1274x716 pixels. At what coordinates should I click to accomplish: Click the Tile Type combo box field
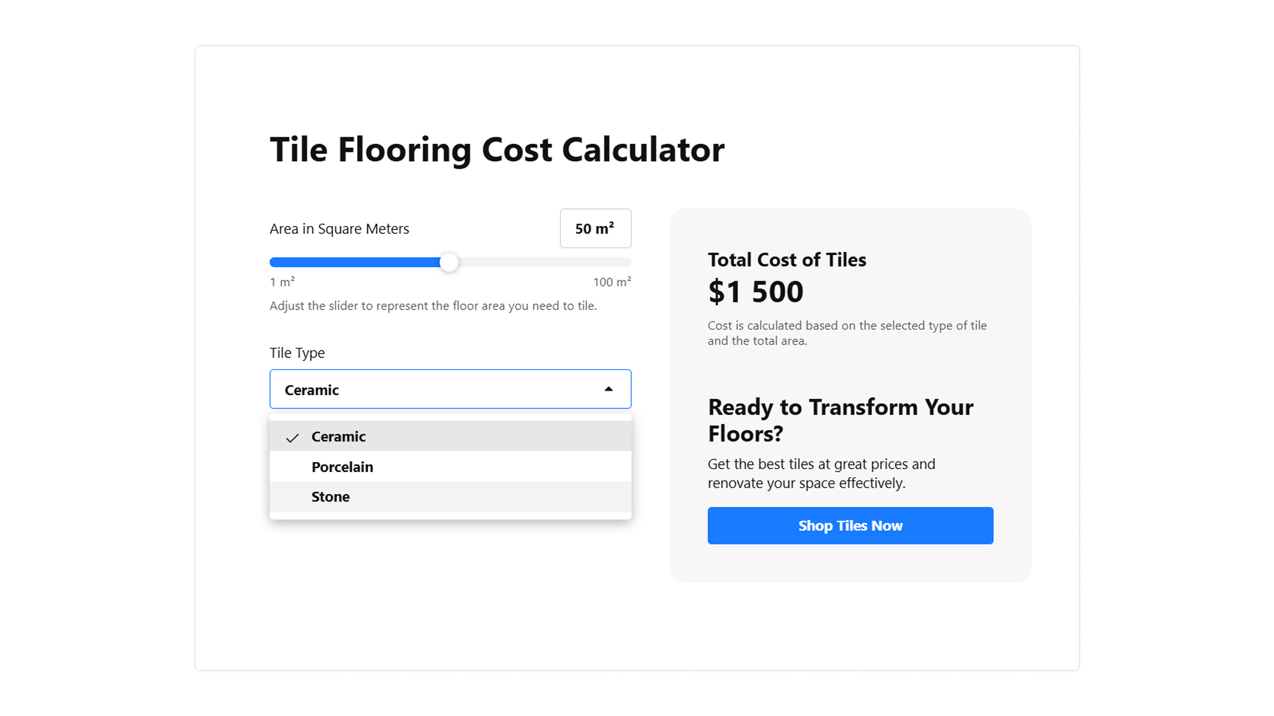click(x=451, y=389)
